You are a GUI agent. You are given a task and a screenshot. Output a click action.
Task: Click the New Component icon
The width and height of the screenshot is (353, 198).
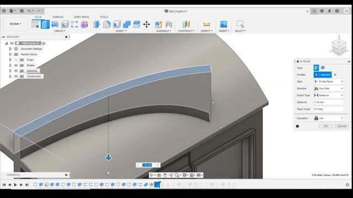[x=159, y=24]
